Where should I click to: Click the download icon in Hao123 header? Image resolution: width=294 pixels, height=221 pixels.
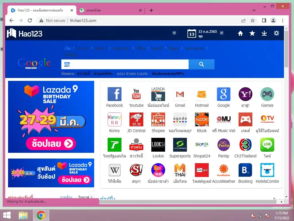[264, 33]
